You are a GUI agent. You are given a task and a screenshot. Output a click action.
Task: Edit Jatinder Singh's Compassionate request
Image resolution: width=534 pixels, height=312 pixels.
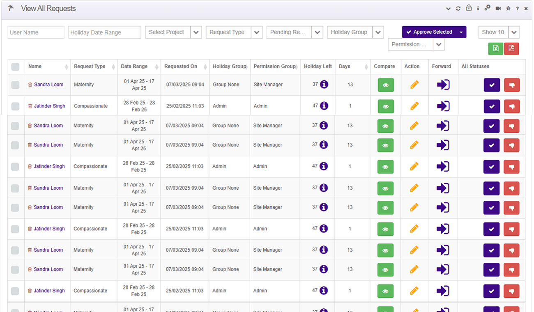pos(414,106)
